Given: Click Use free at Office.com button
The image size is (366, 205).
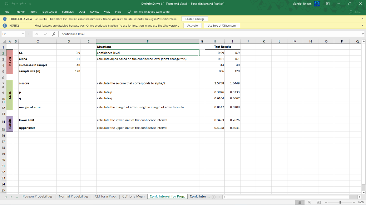Looking at the screenshot, I should click(222, 26).
